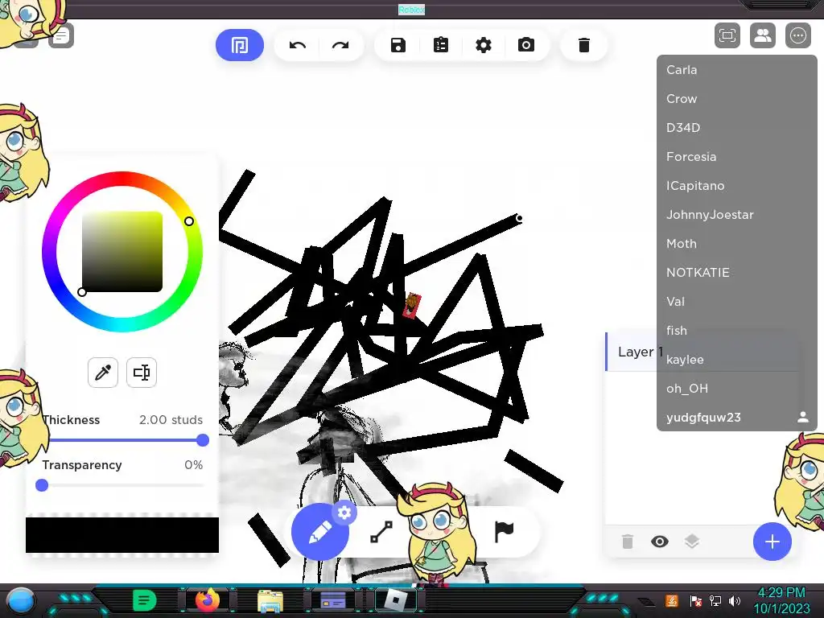Click player fish in the list

736,330
